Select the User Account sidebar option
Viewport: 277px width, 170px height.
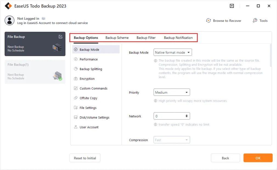coord(88,127)
